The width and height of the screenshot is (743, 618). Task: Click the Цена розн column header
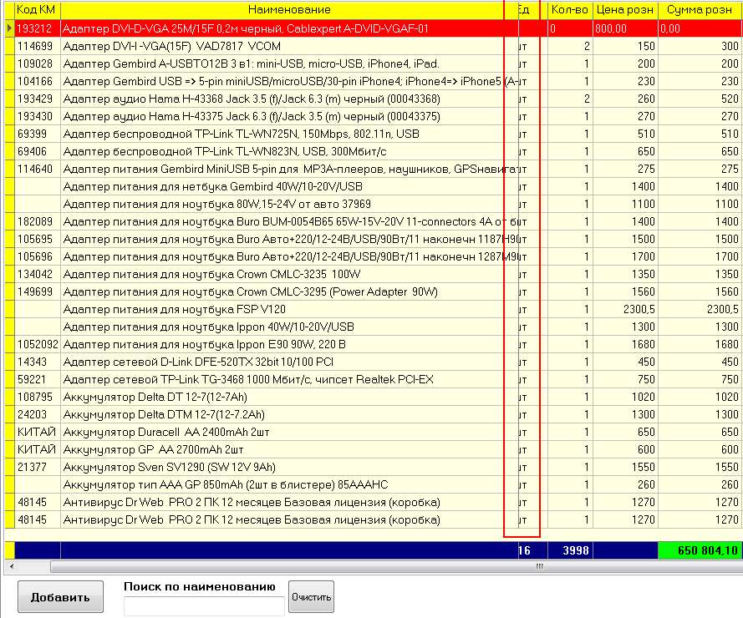(x=625, y=10)
